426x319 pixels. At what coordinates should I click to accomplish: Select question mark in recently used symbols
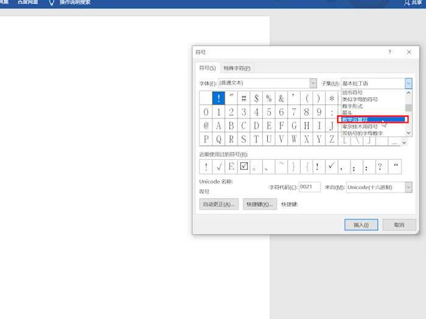point(380,166)
